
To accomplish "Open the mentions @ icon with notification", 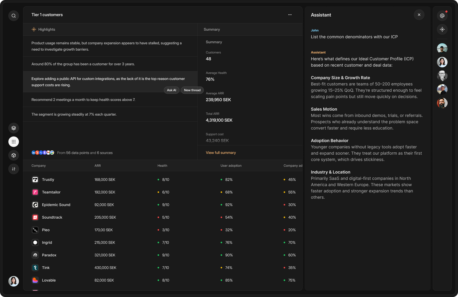I will tap(442, 16).
